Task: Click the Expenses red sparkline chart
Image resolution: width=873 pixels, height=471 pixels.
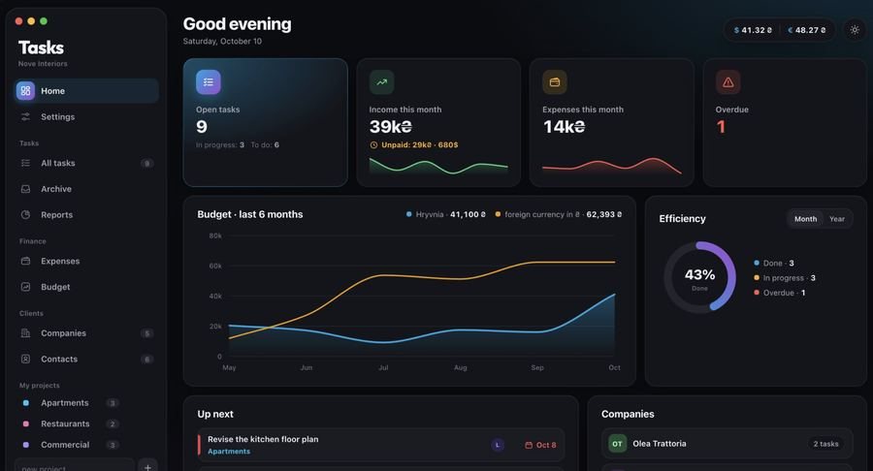Action: (x=611, y=167)
